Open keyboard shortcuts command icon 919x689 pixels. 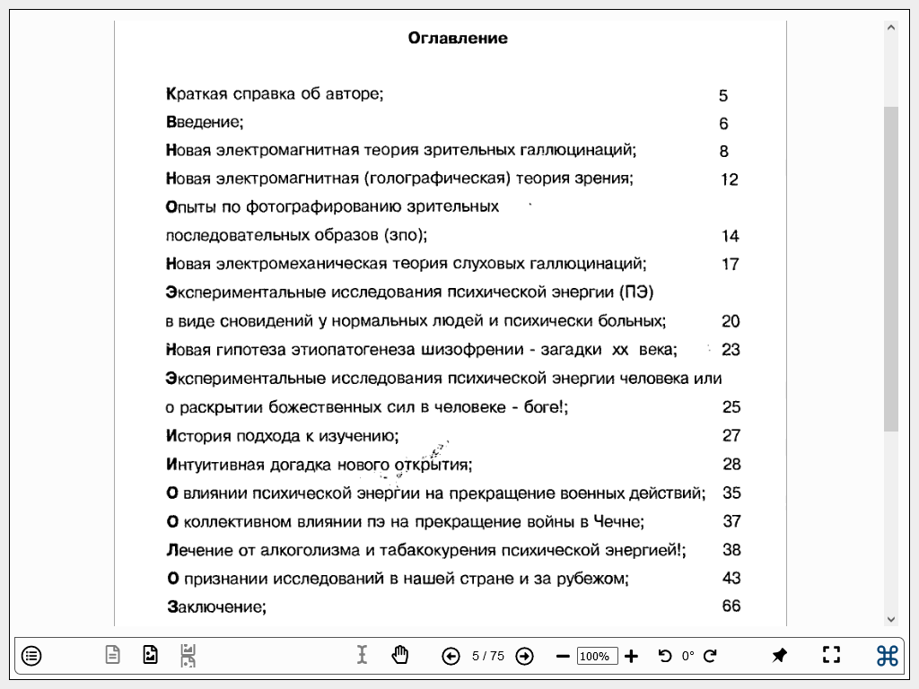pyautogui.click(x=888, y=656)
